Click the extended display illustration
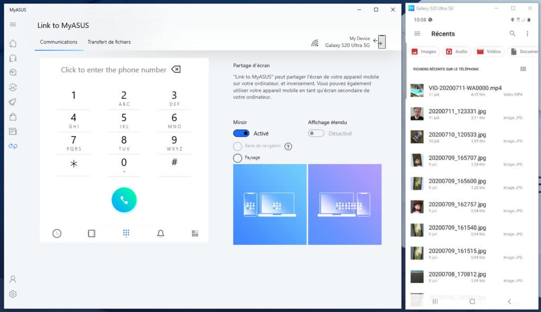Viewport: 541px width, 312px height. coord(344,204)
